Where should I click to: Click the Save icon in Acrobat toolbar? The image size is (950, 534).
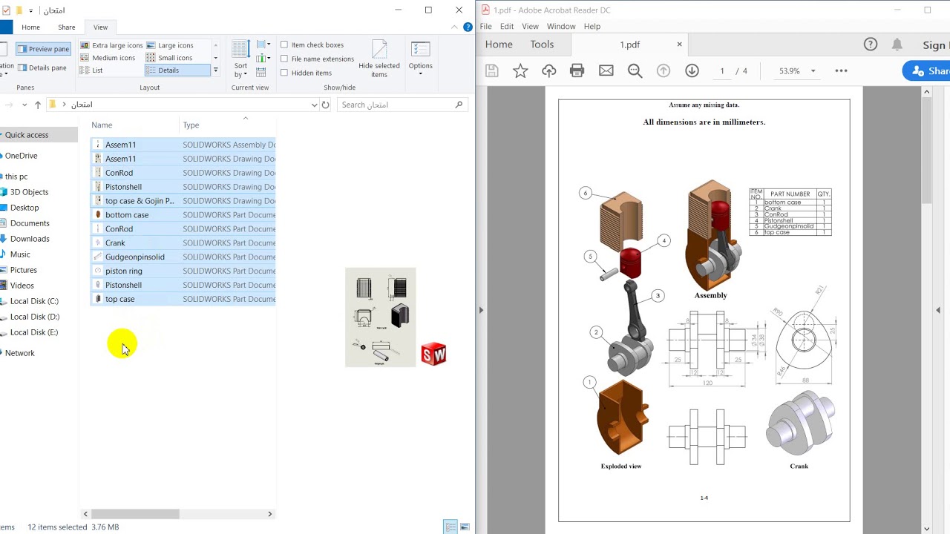tap(491, 71)
